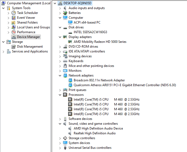
Task: Click the DESKTOP-6Q9N05D computer icon
Action: pyautogui.click(x=60, y=3)
